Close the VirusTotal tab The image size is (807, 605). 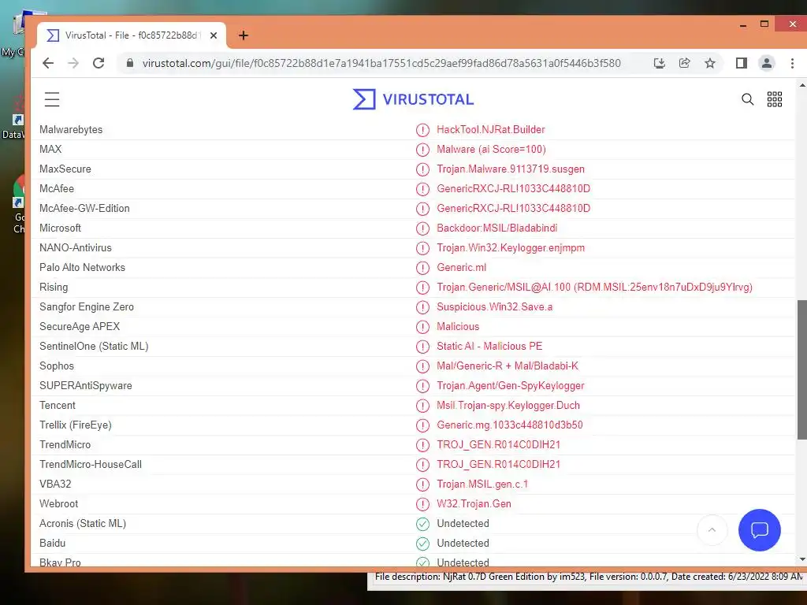(214, 35)
